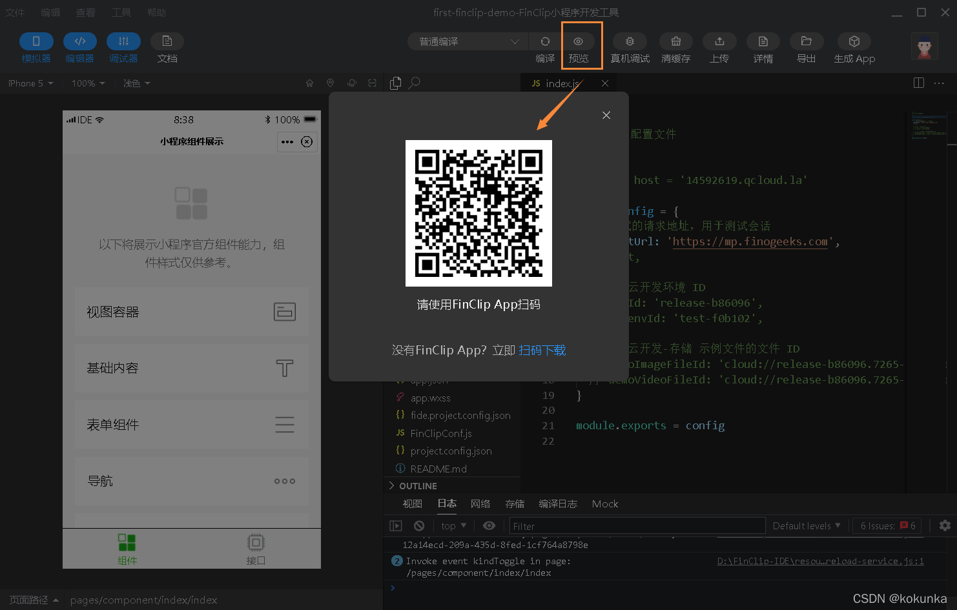Open the 帮助 menu

pyautogui.click(x=156, y=12)
